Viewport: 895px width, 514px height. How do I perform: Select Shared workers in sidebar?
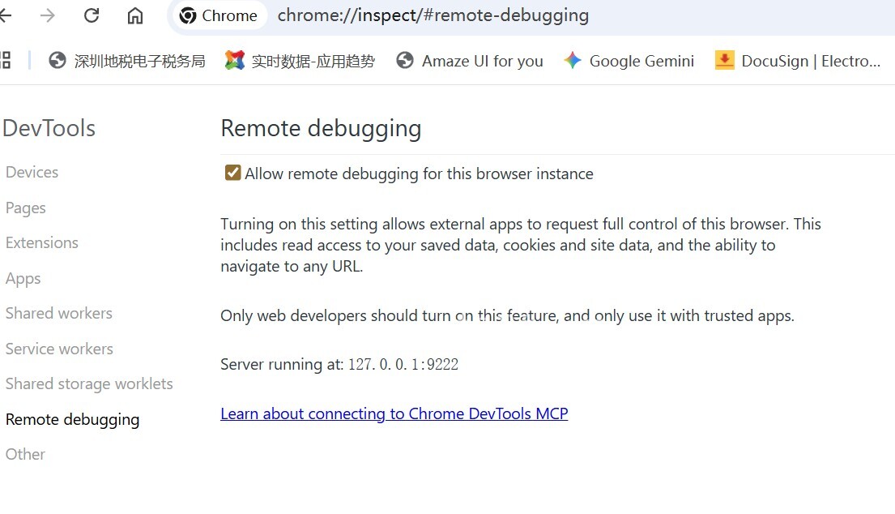pyautogui.click(x=59, y=313)
